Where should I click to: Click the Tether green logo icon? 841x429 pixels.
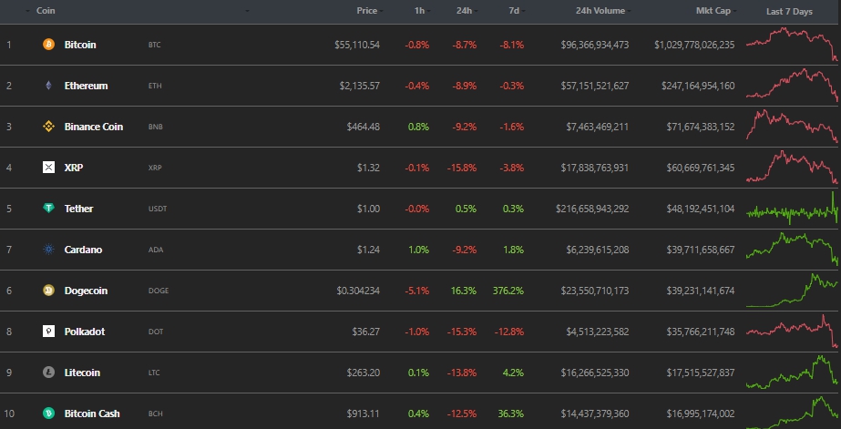tap(49, 209)
